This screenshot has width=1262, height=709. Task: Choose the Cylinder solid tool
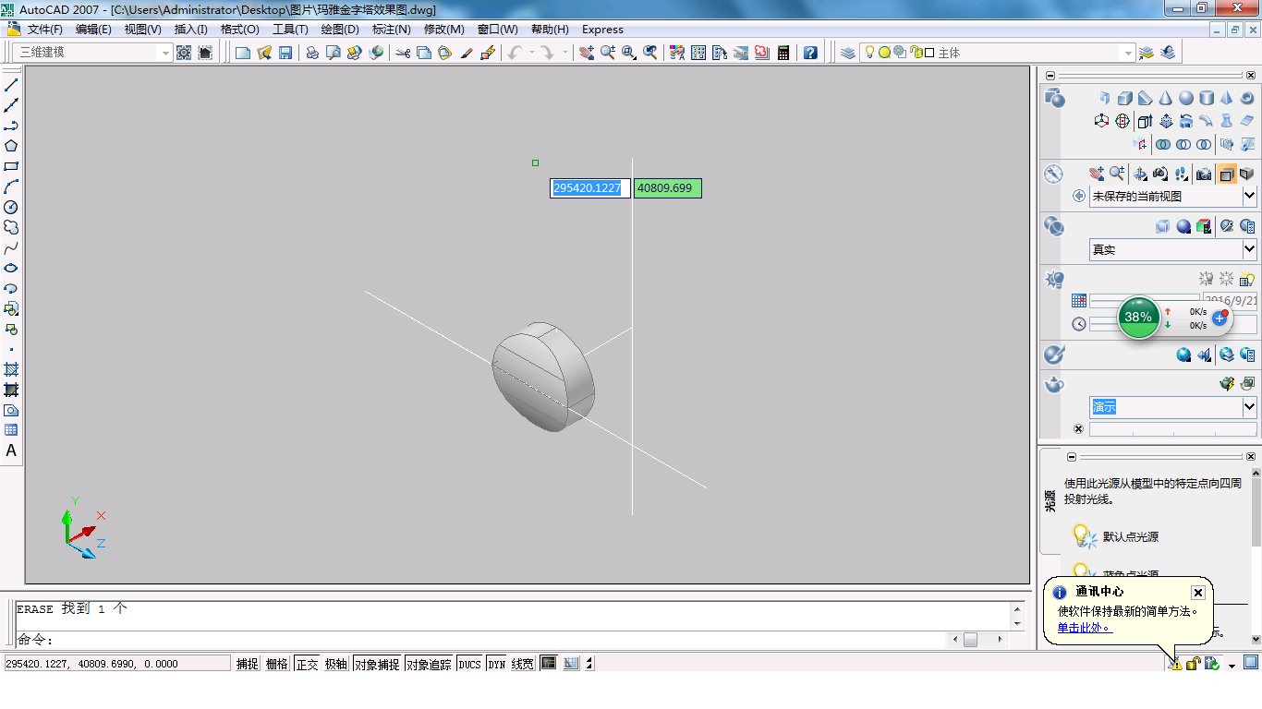point(1206,98)
